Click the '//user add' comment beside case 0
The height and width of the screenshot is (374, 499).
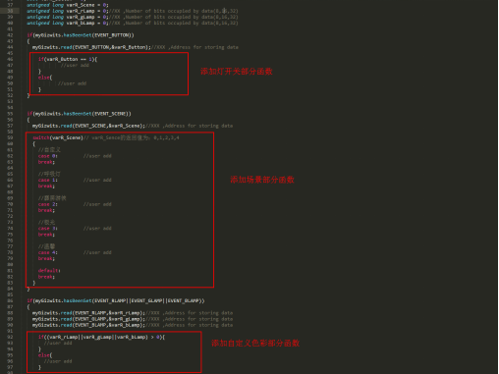point(97,156)
